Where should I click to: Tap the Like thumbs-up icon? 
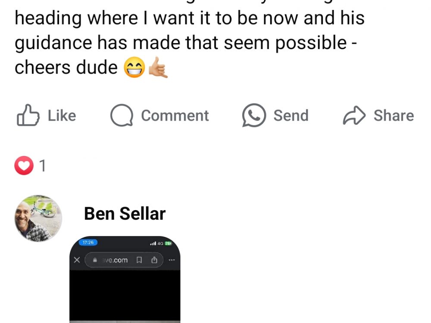point(28,115)
